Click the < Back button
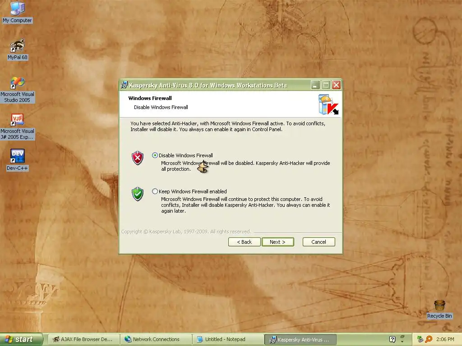462x346 pixels. point(244,242)
